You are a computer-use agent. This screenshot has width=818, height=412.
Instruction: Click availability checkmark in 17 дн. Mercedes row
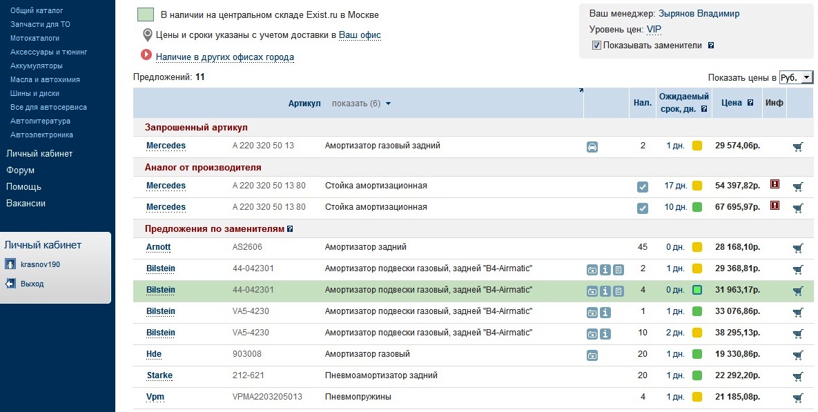pyautogui.click(x=643, y=187)
